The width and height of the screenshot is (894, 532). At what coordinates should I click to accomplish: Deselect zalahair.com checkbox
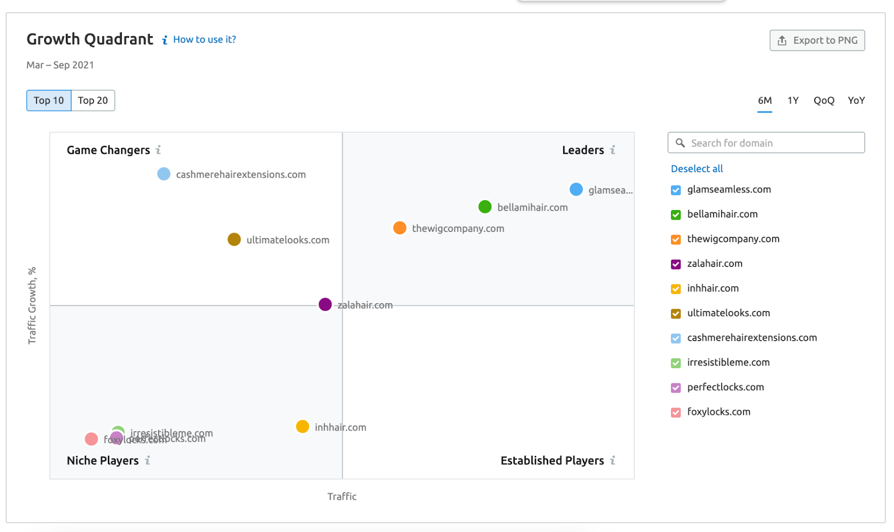pos(676,264)
